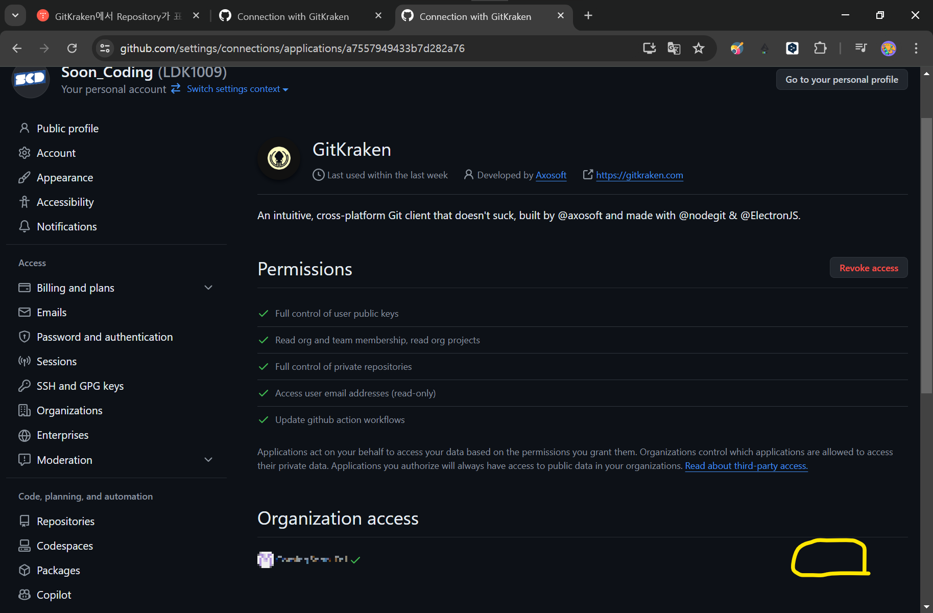Open a new browser tab
The height and width of the screenshot is (613, 933).
click(x=588, y=16)
